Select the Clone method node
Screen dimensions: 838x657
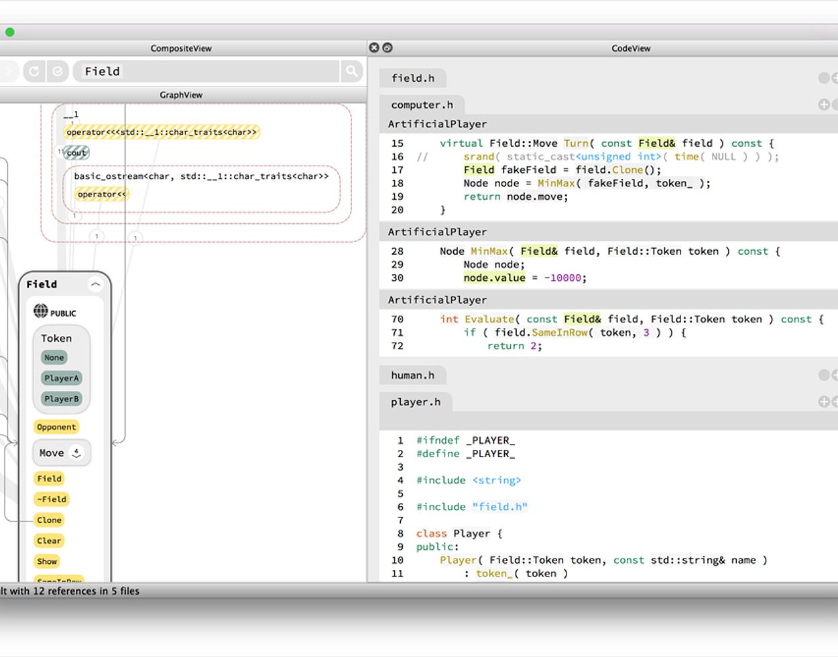(49, 520)
